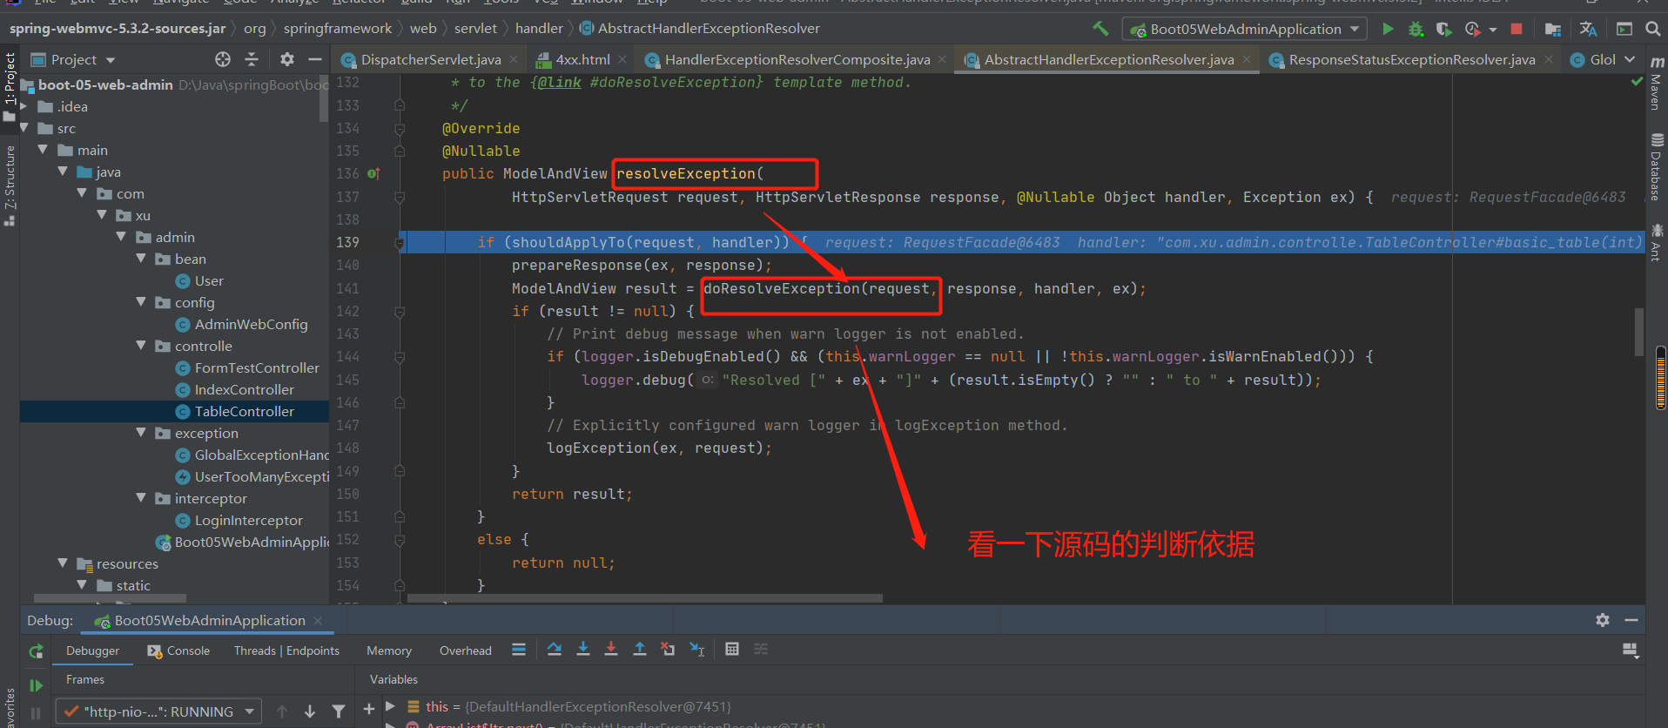Viewport: 1668px width, 728px height.
Task: Collapse the exception package
Action: click(x=141, y=433)
